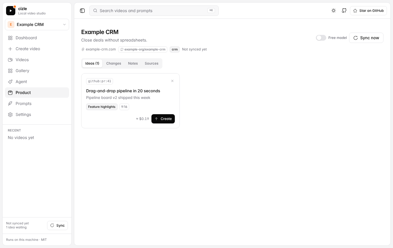Click the sidebar Sync button

(x=58, y=226)
